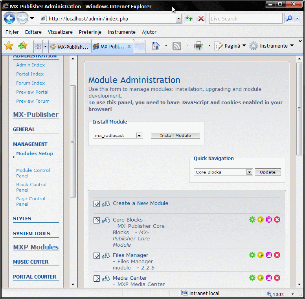Click green gear icon for Core Blocks

(252, 220)
